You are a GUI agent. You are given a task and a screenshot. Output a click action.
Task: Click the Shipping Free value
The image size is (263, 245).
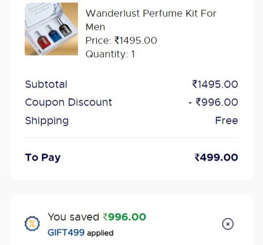tap(227, 121)
